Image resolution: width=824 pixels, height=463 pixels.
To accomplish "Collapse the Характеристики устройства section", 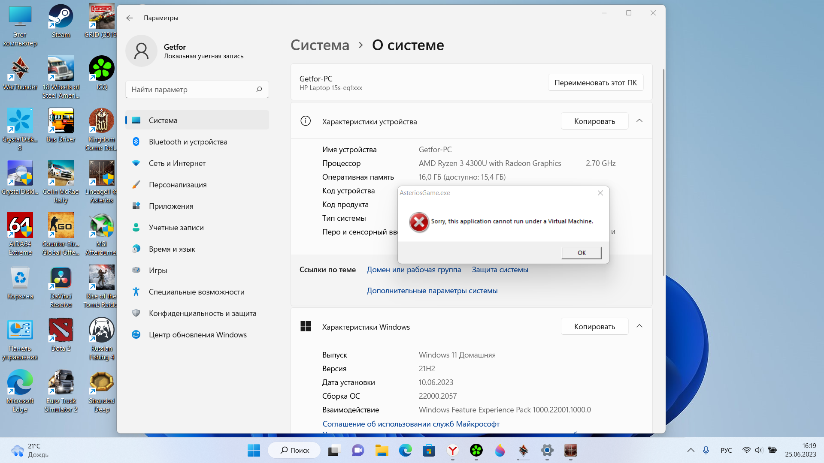I will click(639, 121).
